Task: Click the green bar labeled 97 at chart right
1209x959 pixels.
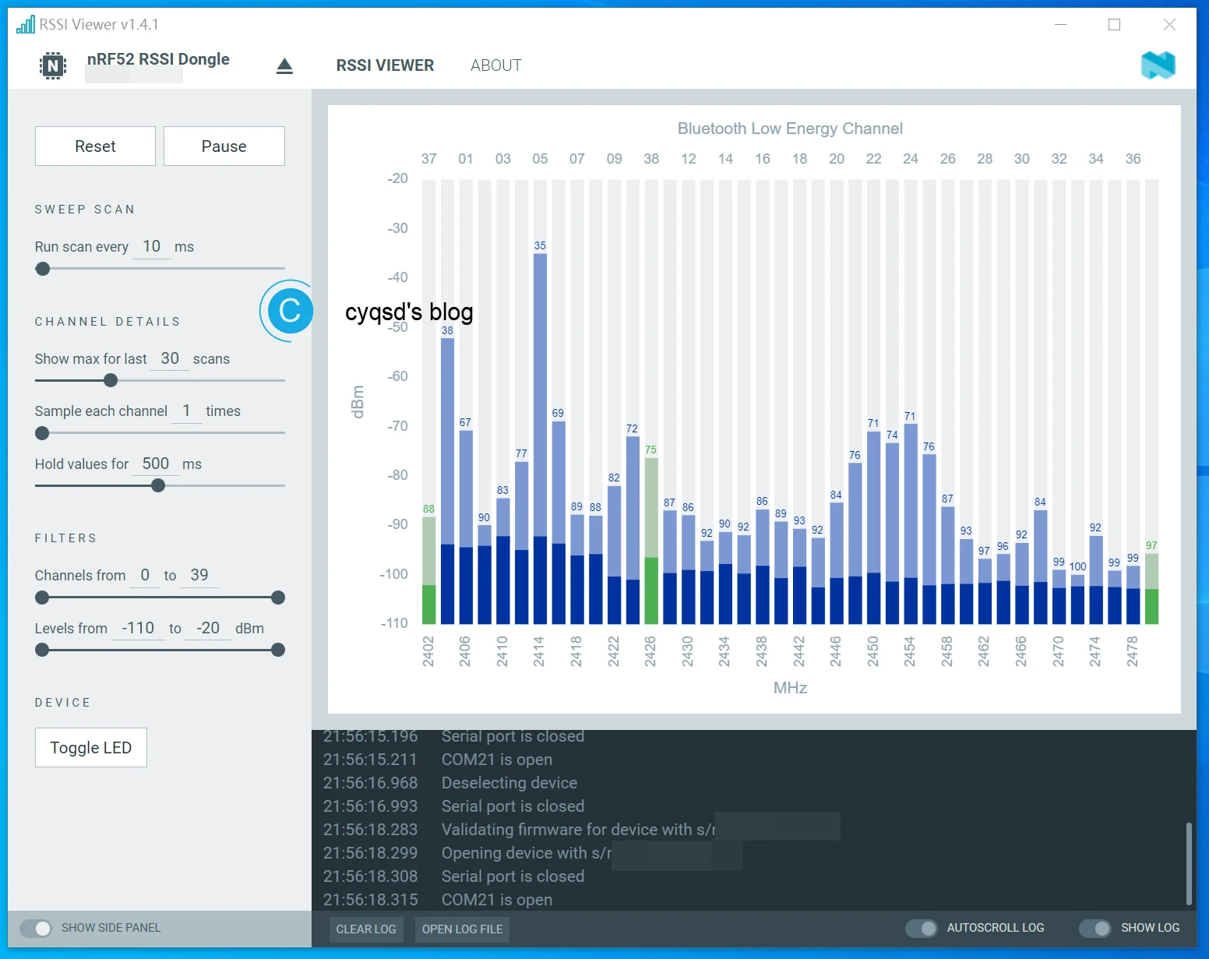Action: pos(1151,589)
